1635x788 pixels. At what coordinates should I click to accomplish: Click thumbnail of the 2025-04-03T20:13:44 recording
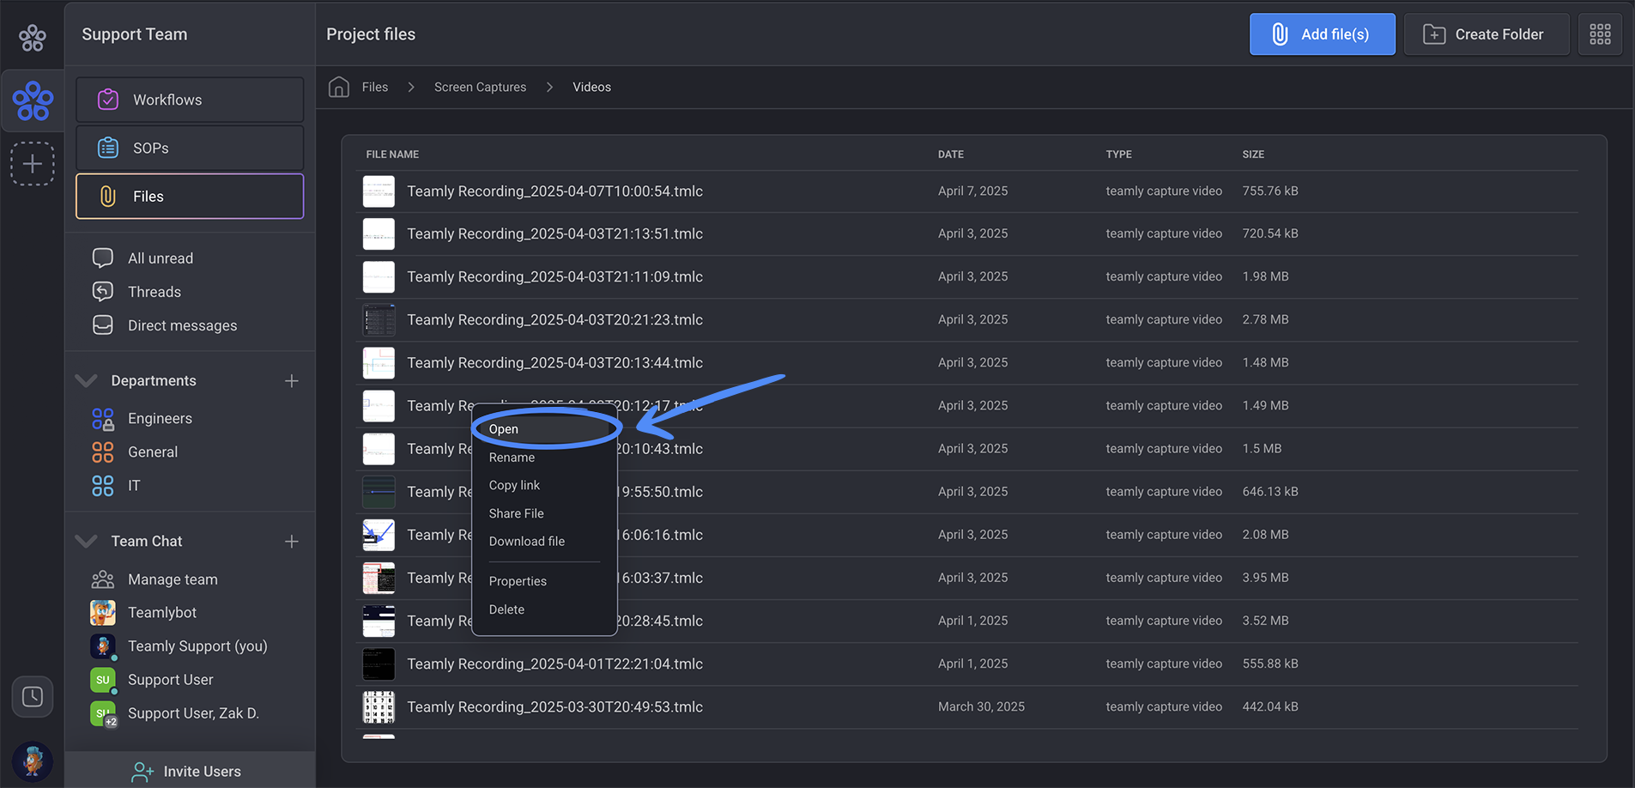pos(378,363)
